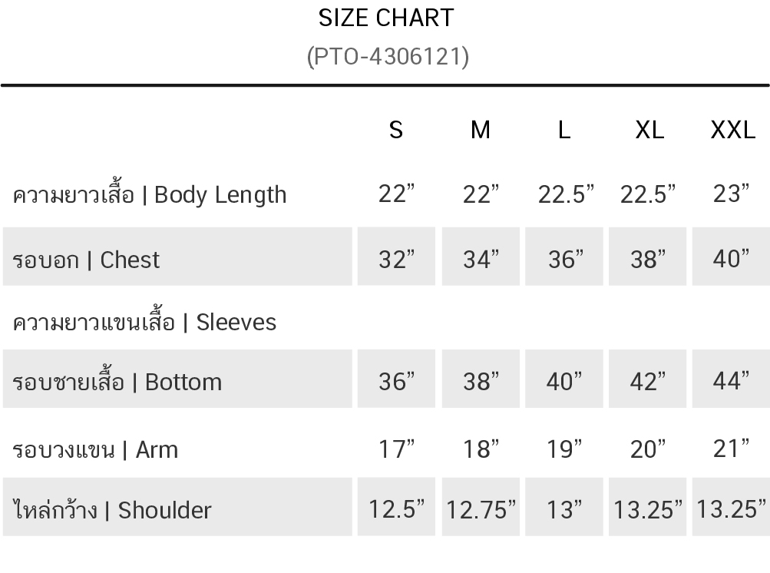Click the Shoulder value for size S
This screenshot has width=770, height=573.
[x=396, y=508]
